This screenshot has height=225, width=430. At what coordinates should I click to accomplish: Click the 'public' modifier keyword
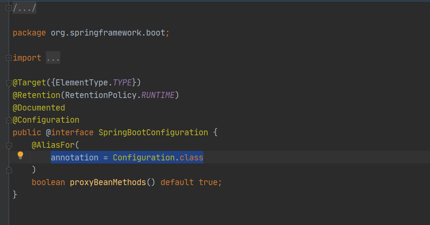tap(27, 133)
